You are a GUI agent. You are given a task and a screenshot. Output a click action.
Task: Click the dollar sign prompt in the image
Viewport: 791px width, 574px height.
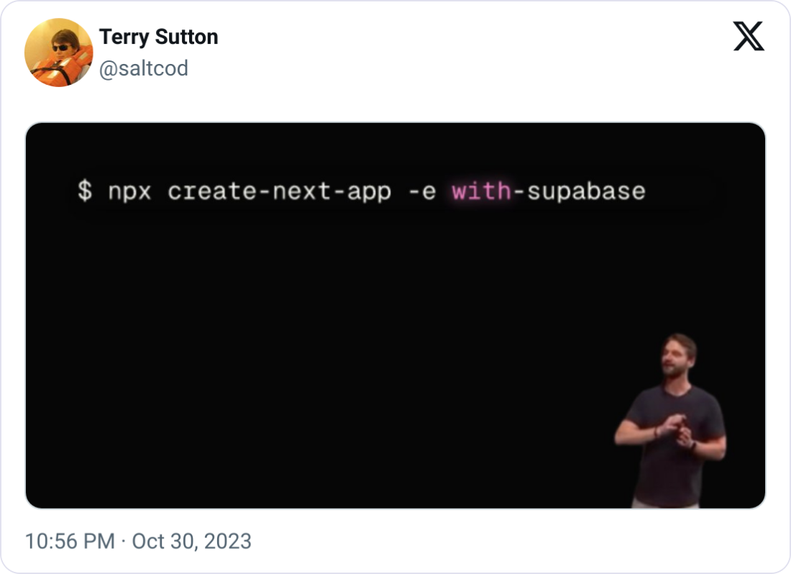pos(85,191)
